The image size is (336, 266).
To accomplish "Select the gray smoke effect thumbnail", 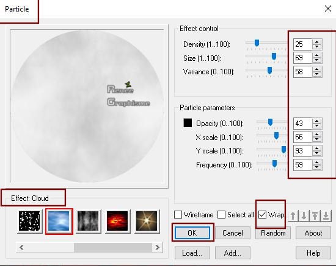I will (x=88, y=221).
